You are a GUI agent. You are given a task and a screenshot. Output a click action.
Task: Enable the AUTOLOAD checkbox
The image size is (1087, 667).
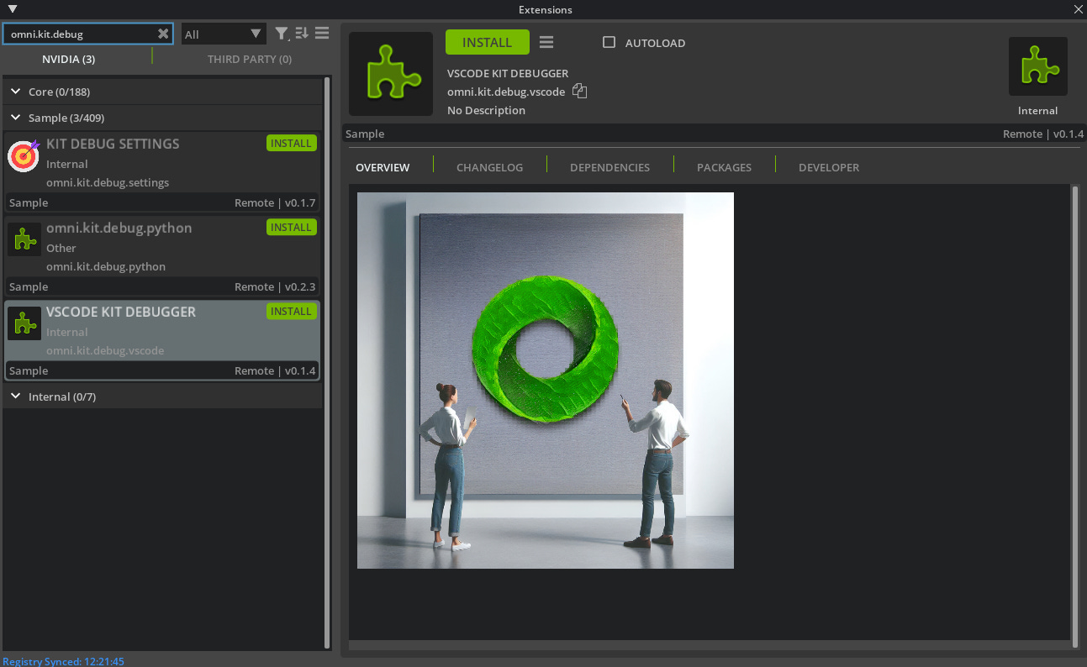click(x=609, y=42)
